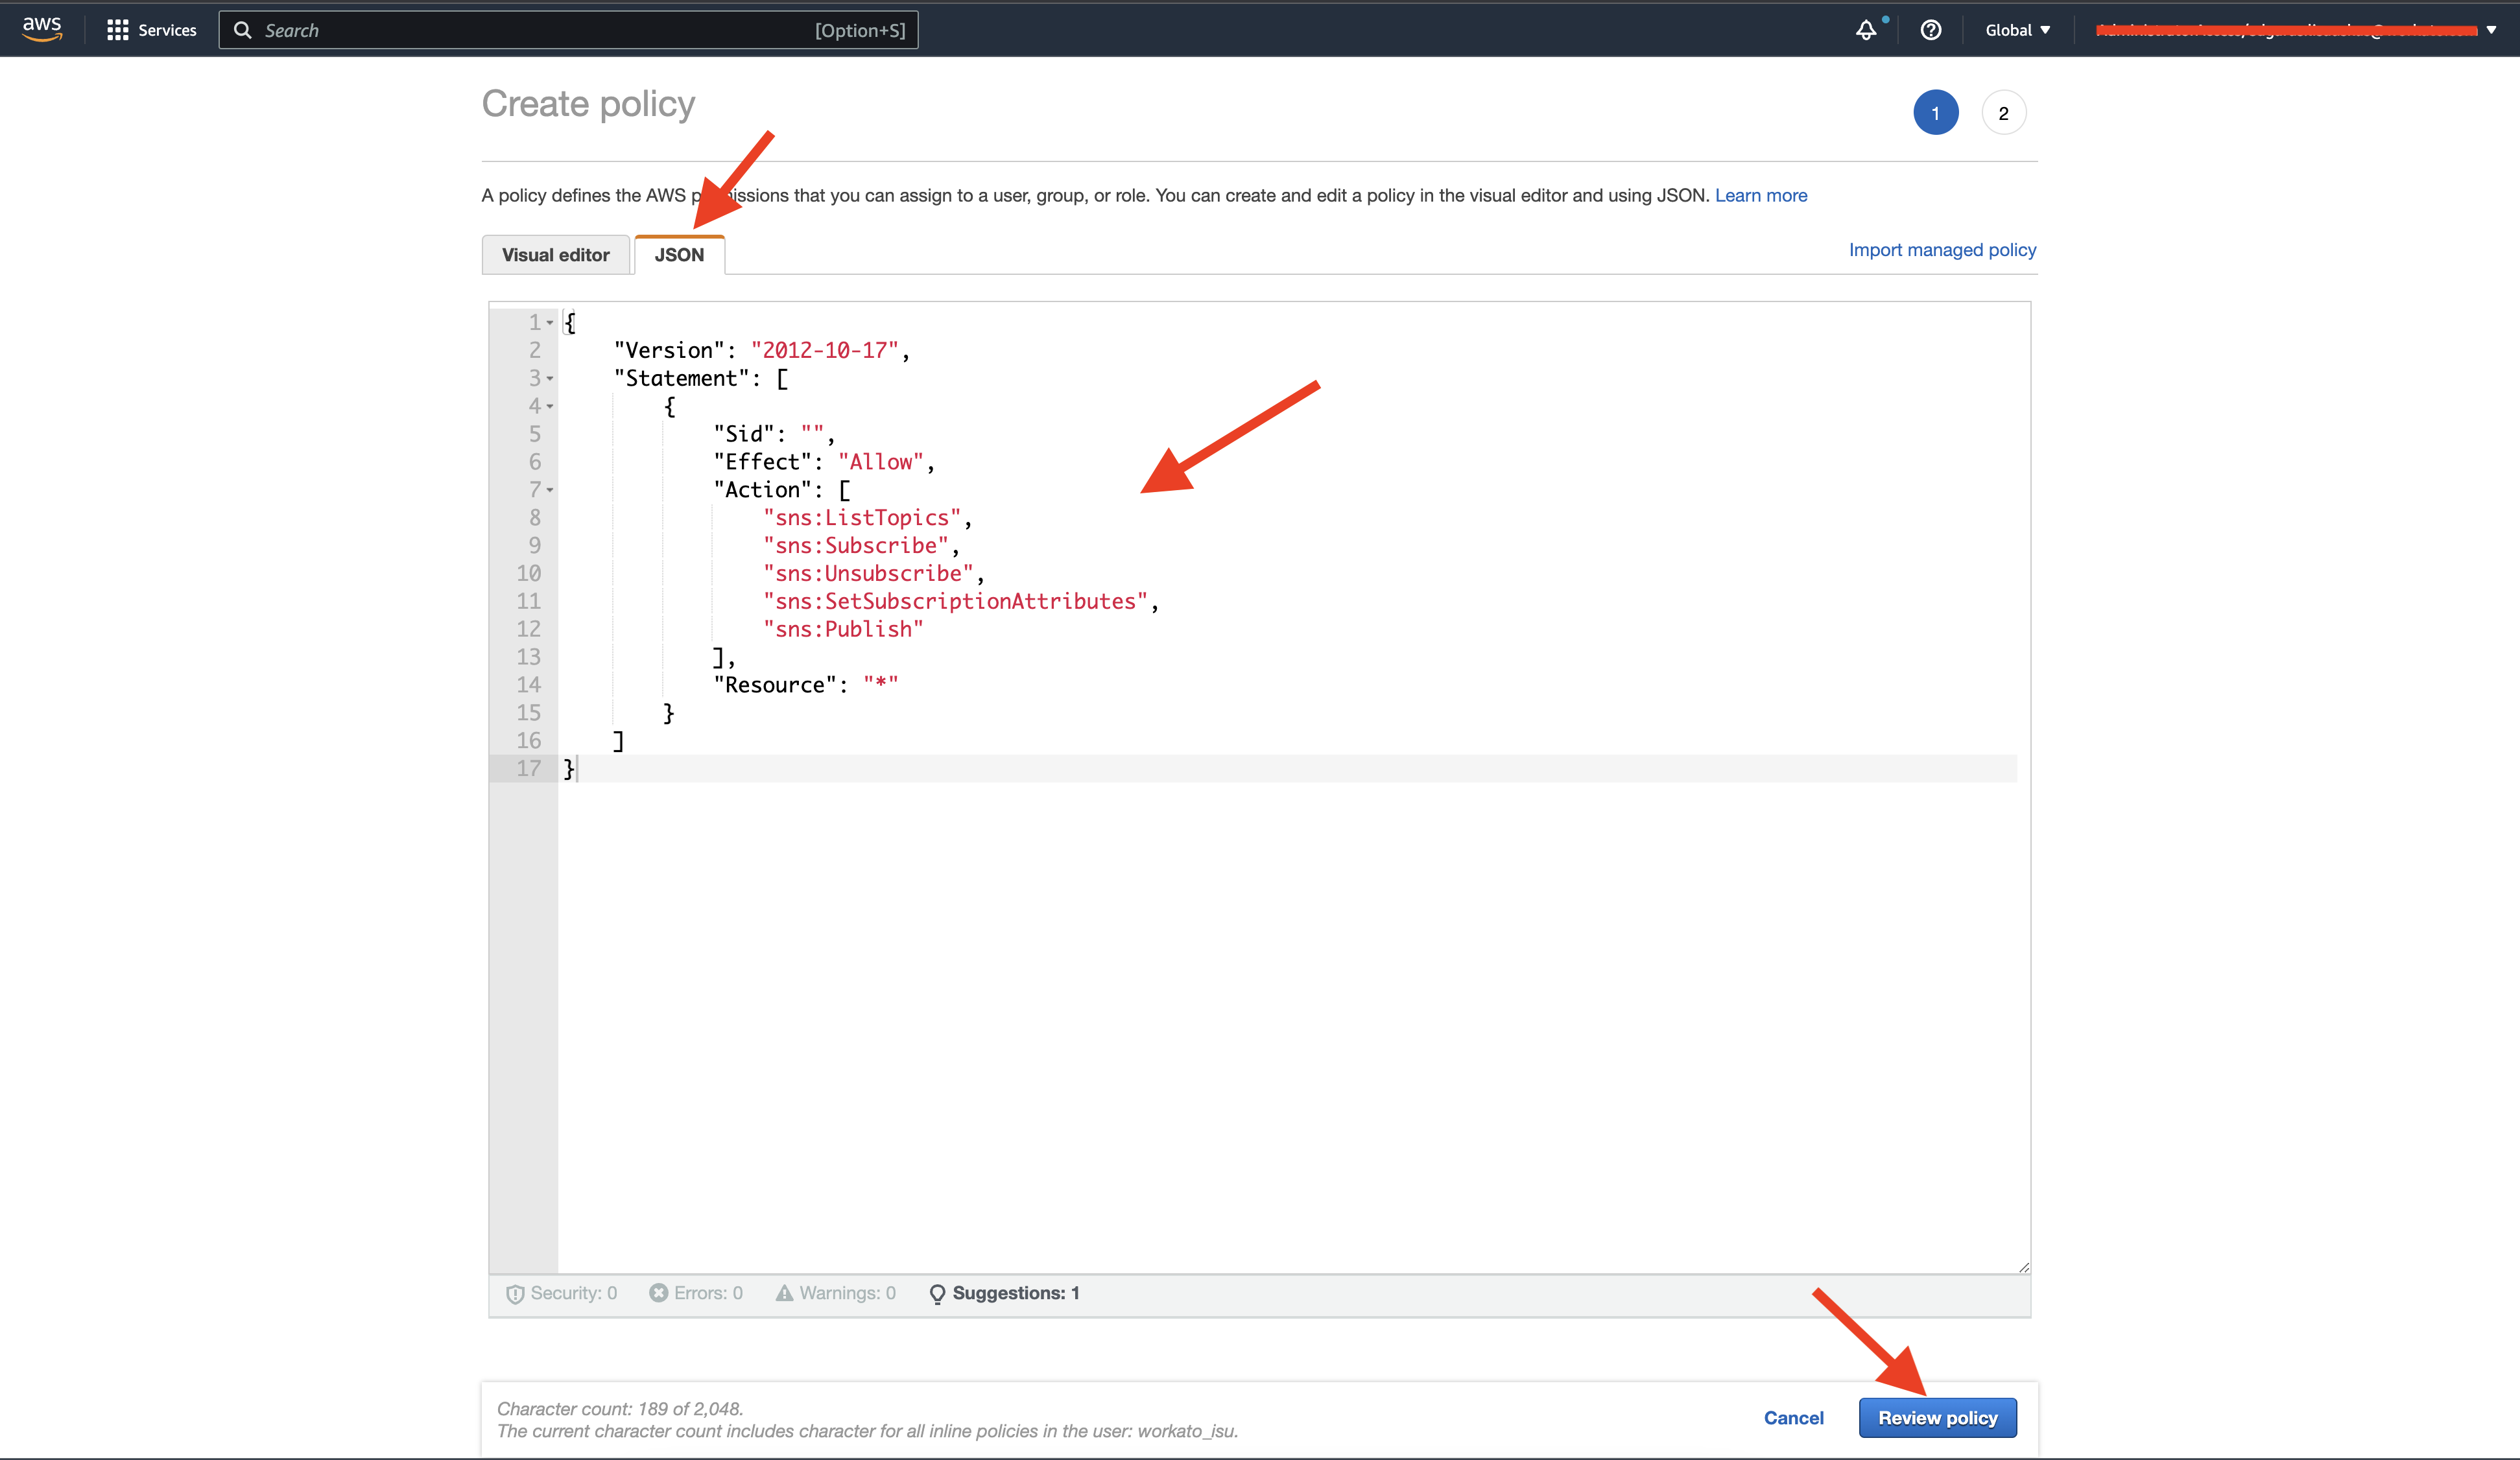Click the notifications bell icon
The height and width of the screenshot is (1460, 2520).
pos(1866,30)
